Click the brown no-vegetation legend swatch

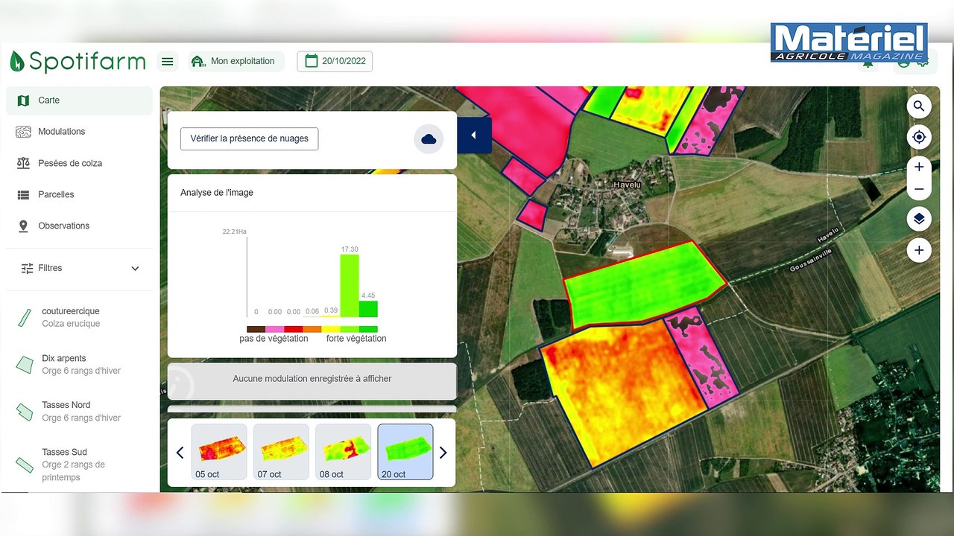[256, 329]
